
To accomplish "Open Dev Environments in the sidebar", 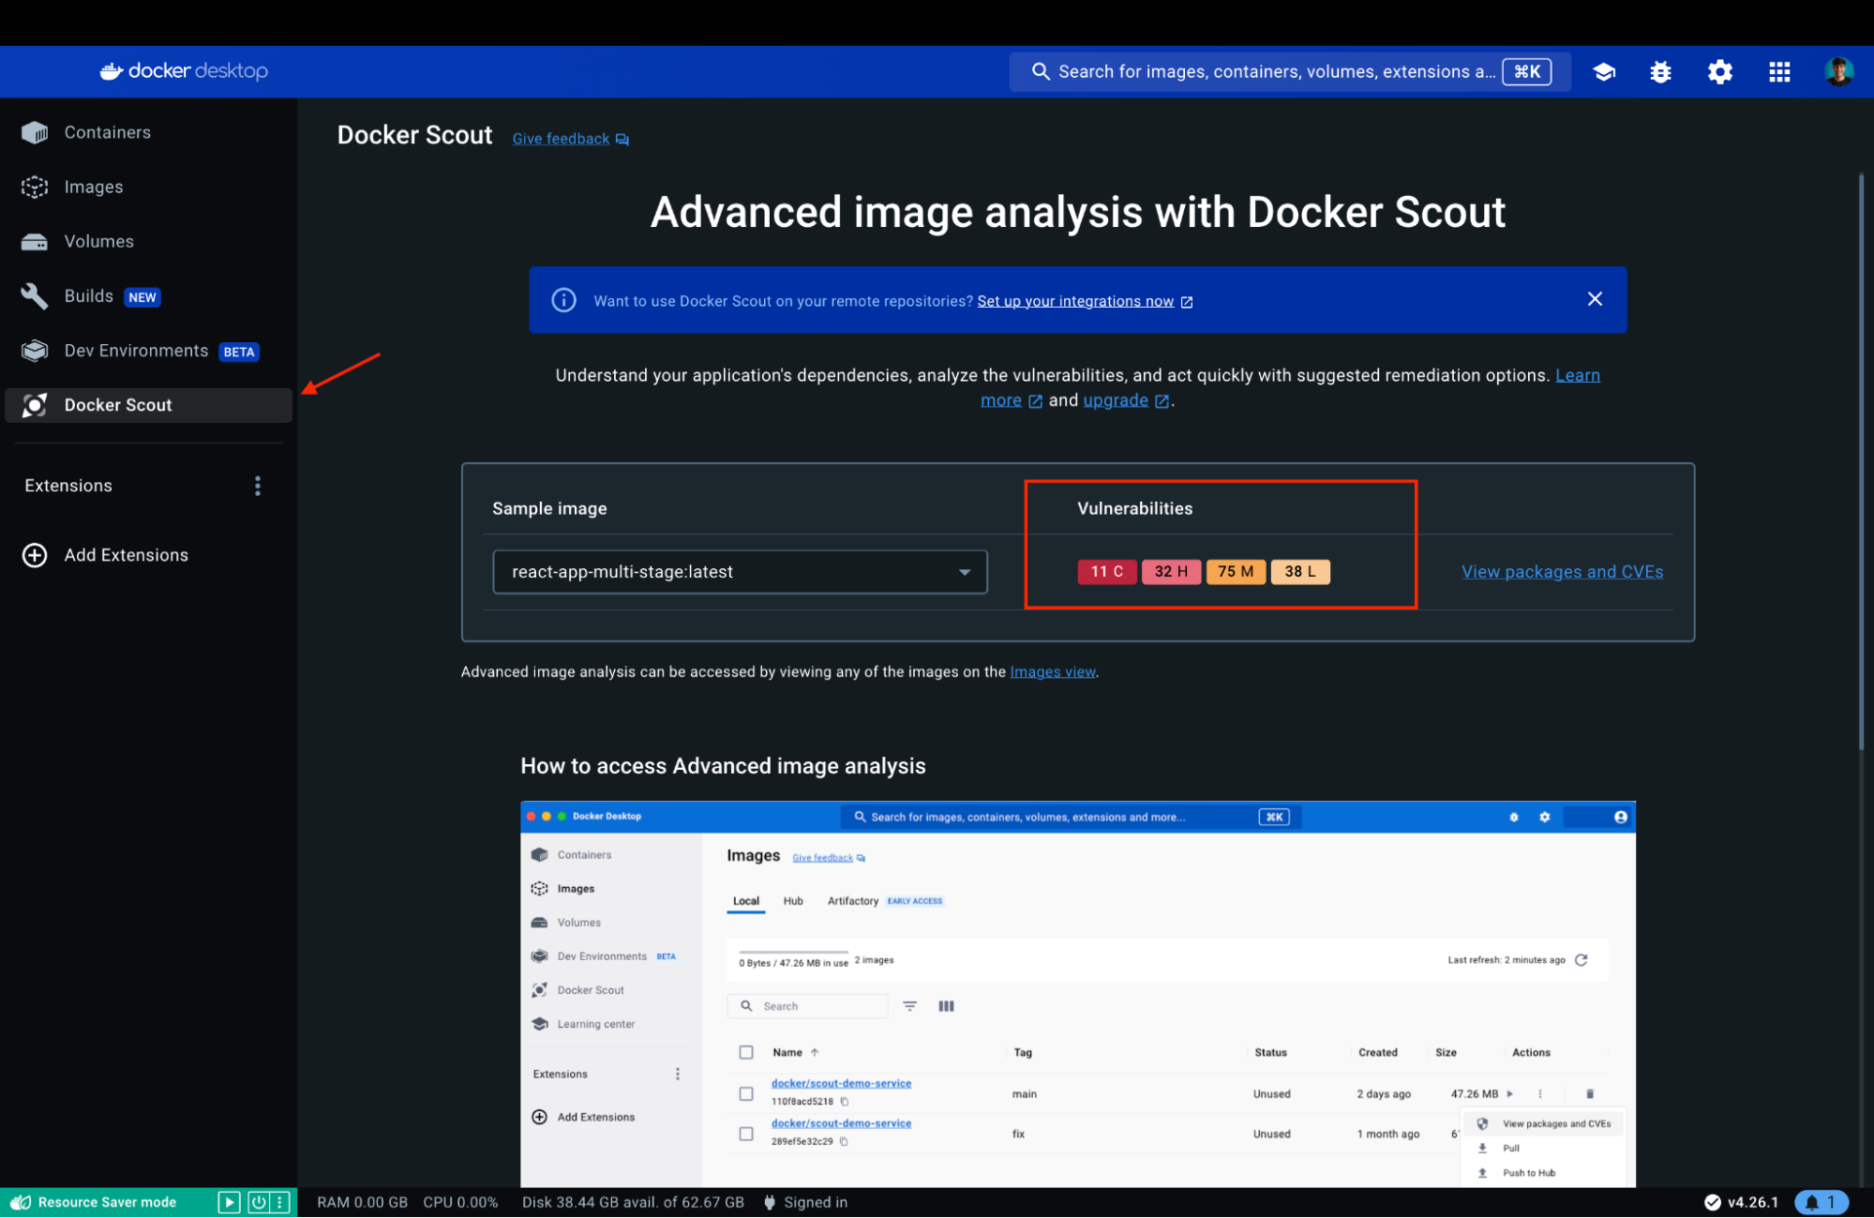I will (136, 351).
